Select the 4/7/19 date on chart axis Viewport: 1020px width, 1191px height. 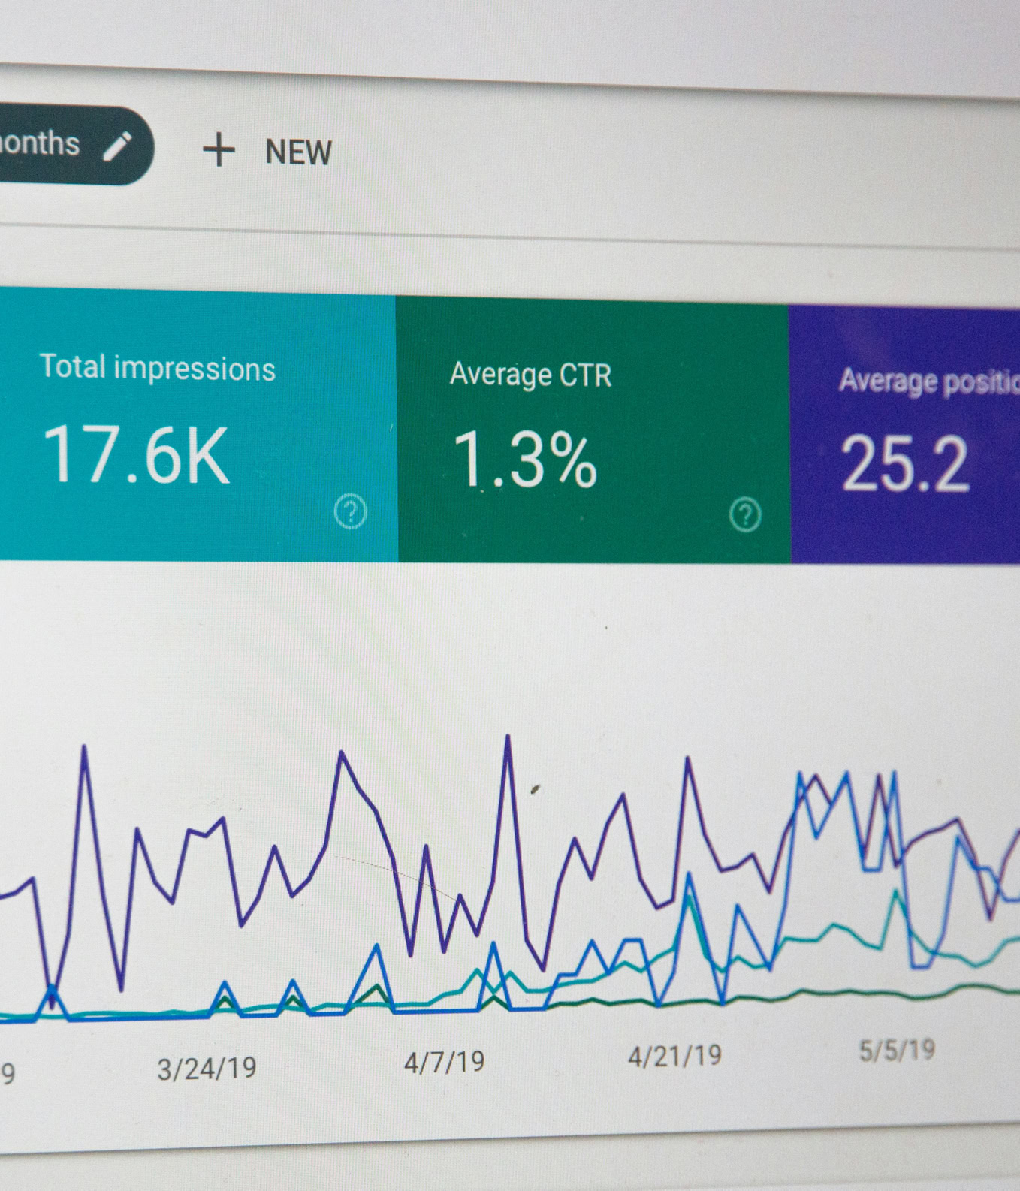click(444, 1062)
